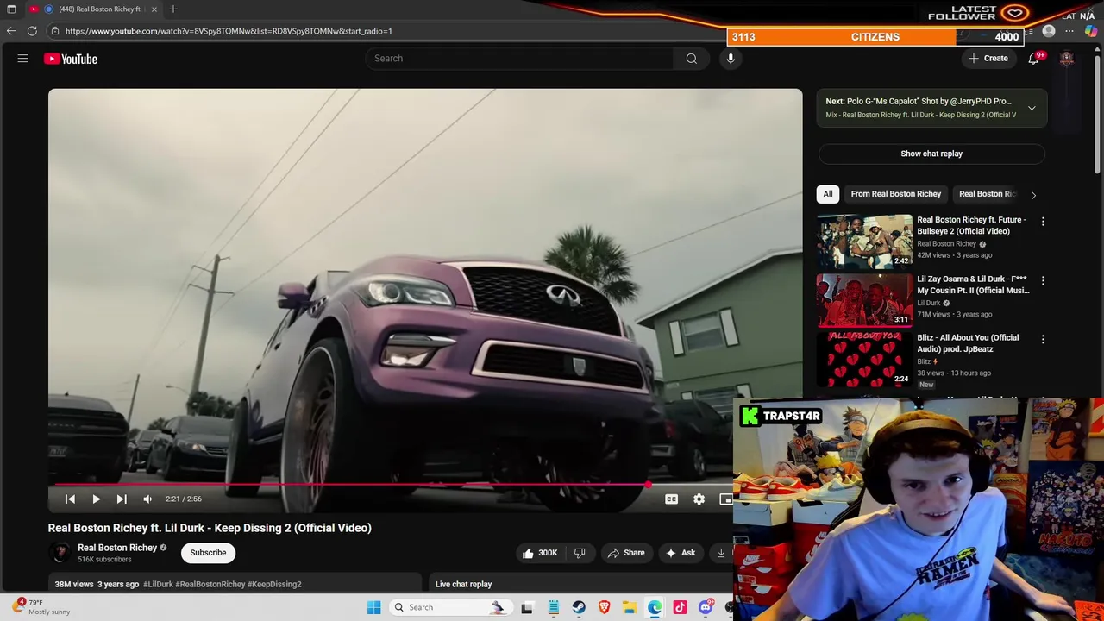Open File Explorer from taskbar
1104x621 pixels.
630,607
